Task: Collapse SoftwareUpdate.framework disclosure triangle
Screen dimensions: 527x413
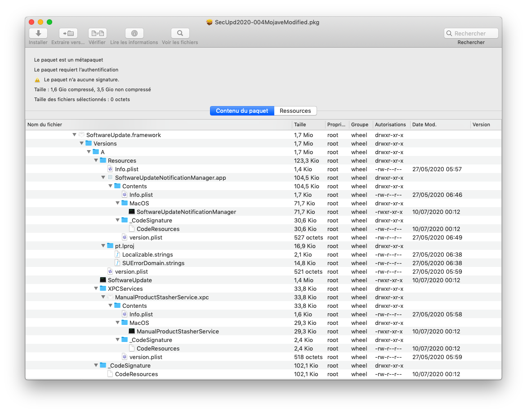Action: (74, 135)
